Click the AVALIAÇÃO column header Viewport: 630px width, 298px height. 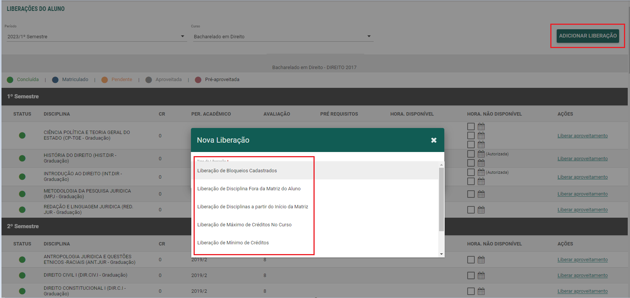click(277, 114)
